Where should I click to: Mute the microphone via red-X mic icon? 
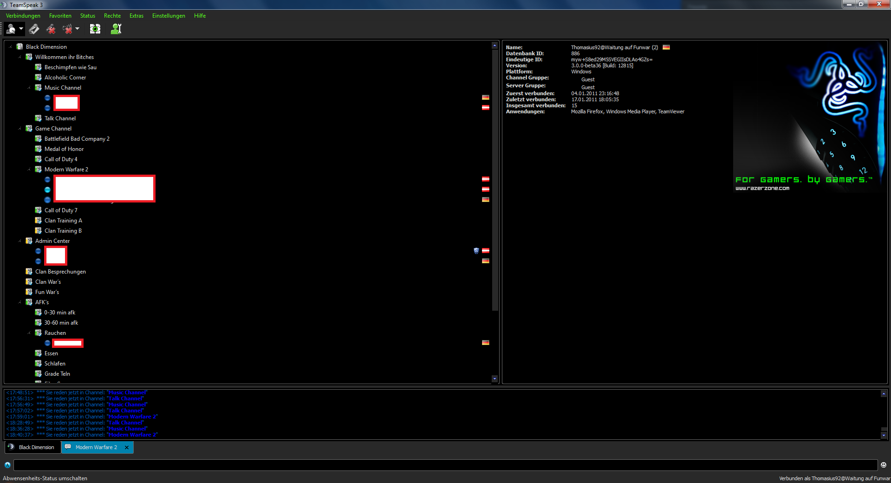point(51,29)
